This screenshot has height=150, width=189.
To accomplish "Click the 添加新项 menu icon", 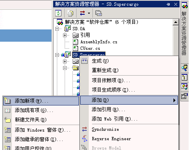I will coord(7,101).
